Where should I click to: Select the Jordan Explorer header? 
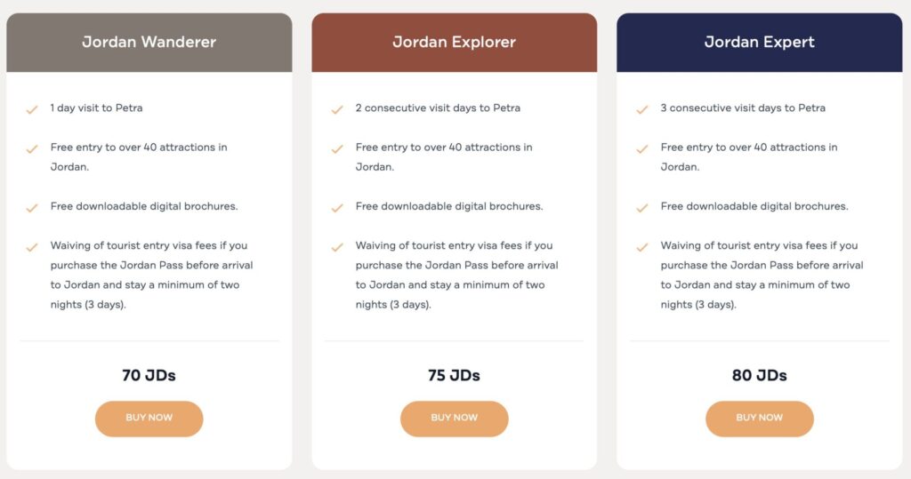(x=454, y=42)
